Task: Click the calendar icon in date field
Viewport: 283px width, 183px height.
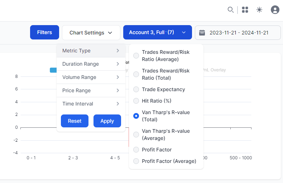Action: [202, 33]
